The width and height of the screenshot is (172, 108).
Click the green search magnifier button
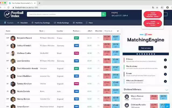(103, 14)
